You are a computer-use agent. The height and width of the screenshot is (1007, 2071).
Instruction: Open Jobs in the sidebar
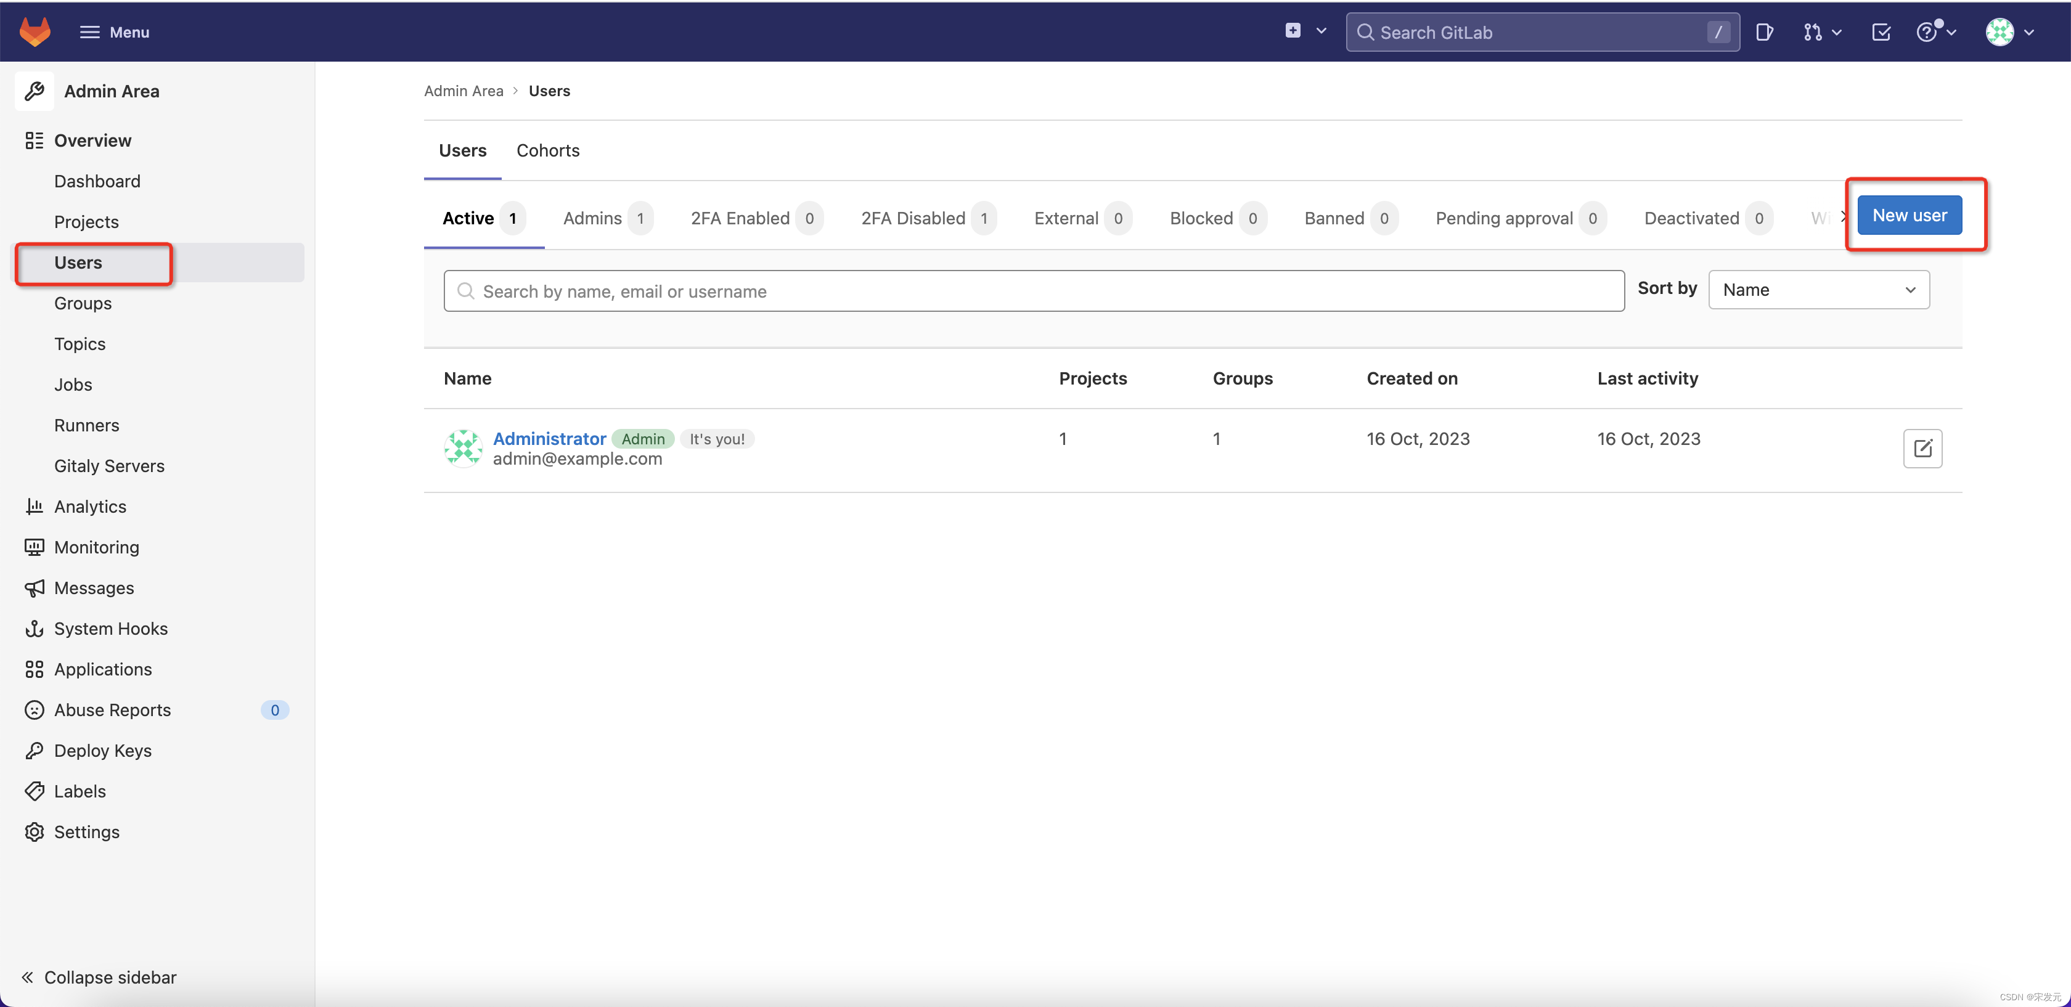tap(73, 384)
